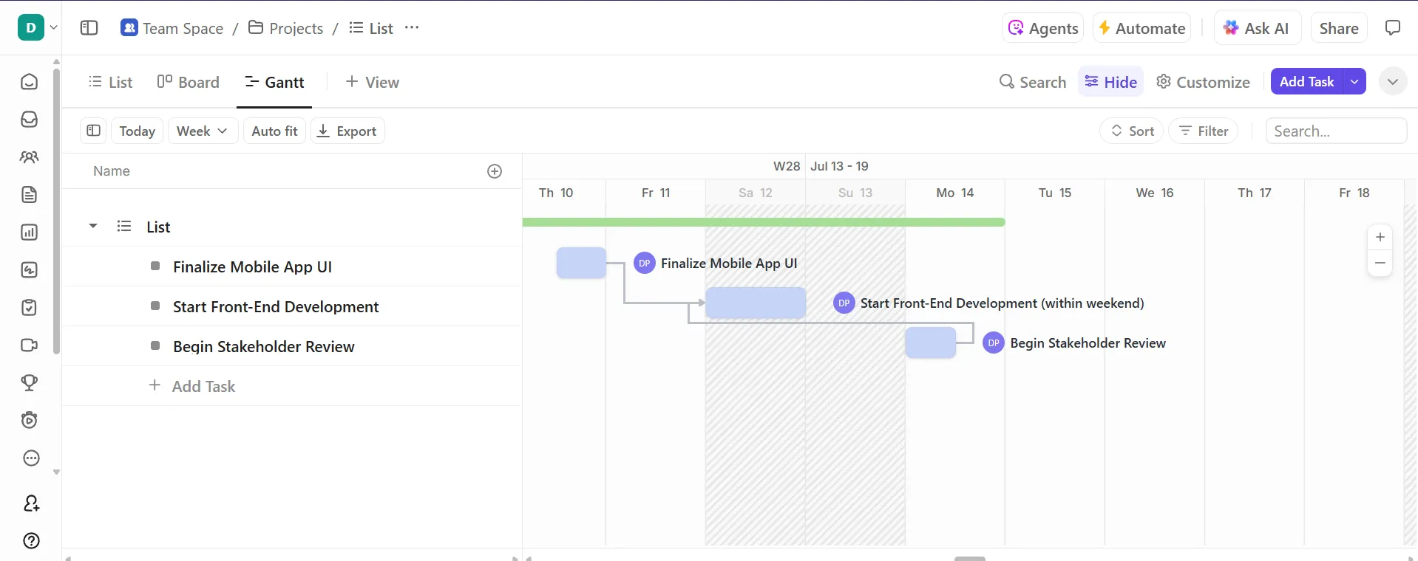Toggle the sidebar panel icon in header
Screen dimensions: 1418x561
pyautogui.click(x=89, y=28)
